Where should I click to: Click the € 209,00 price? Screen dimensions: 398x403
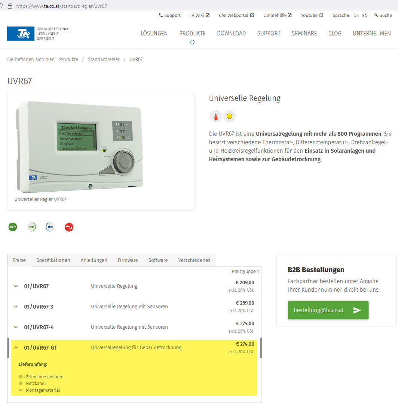coord(245,282)
